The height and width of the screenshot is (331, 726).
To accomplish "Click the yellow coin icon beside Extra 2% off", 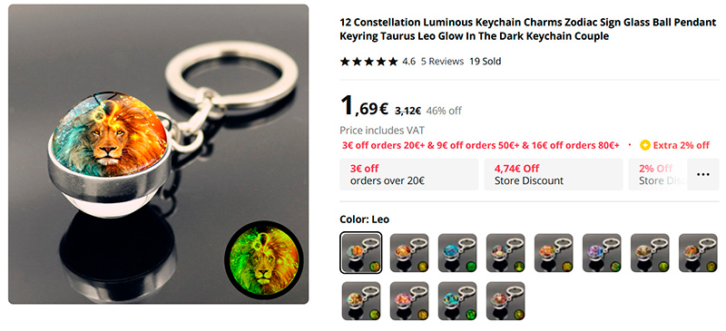I will pos(645,145).
